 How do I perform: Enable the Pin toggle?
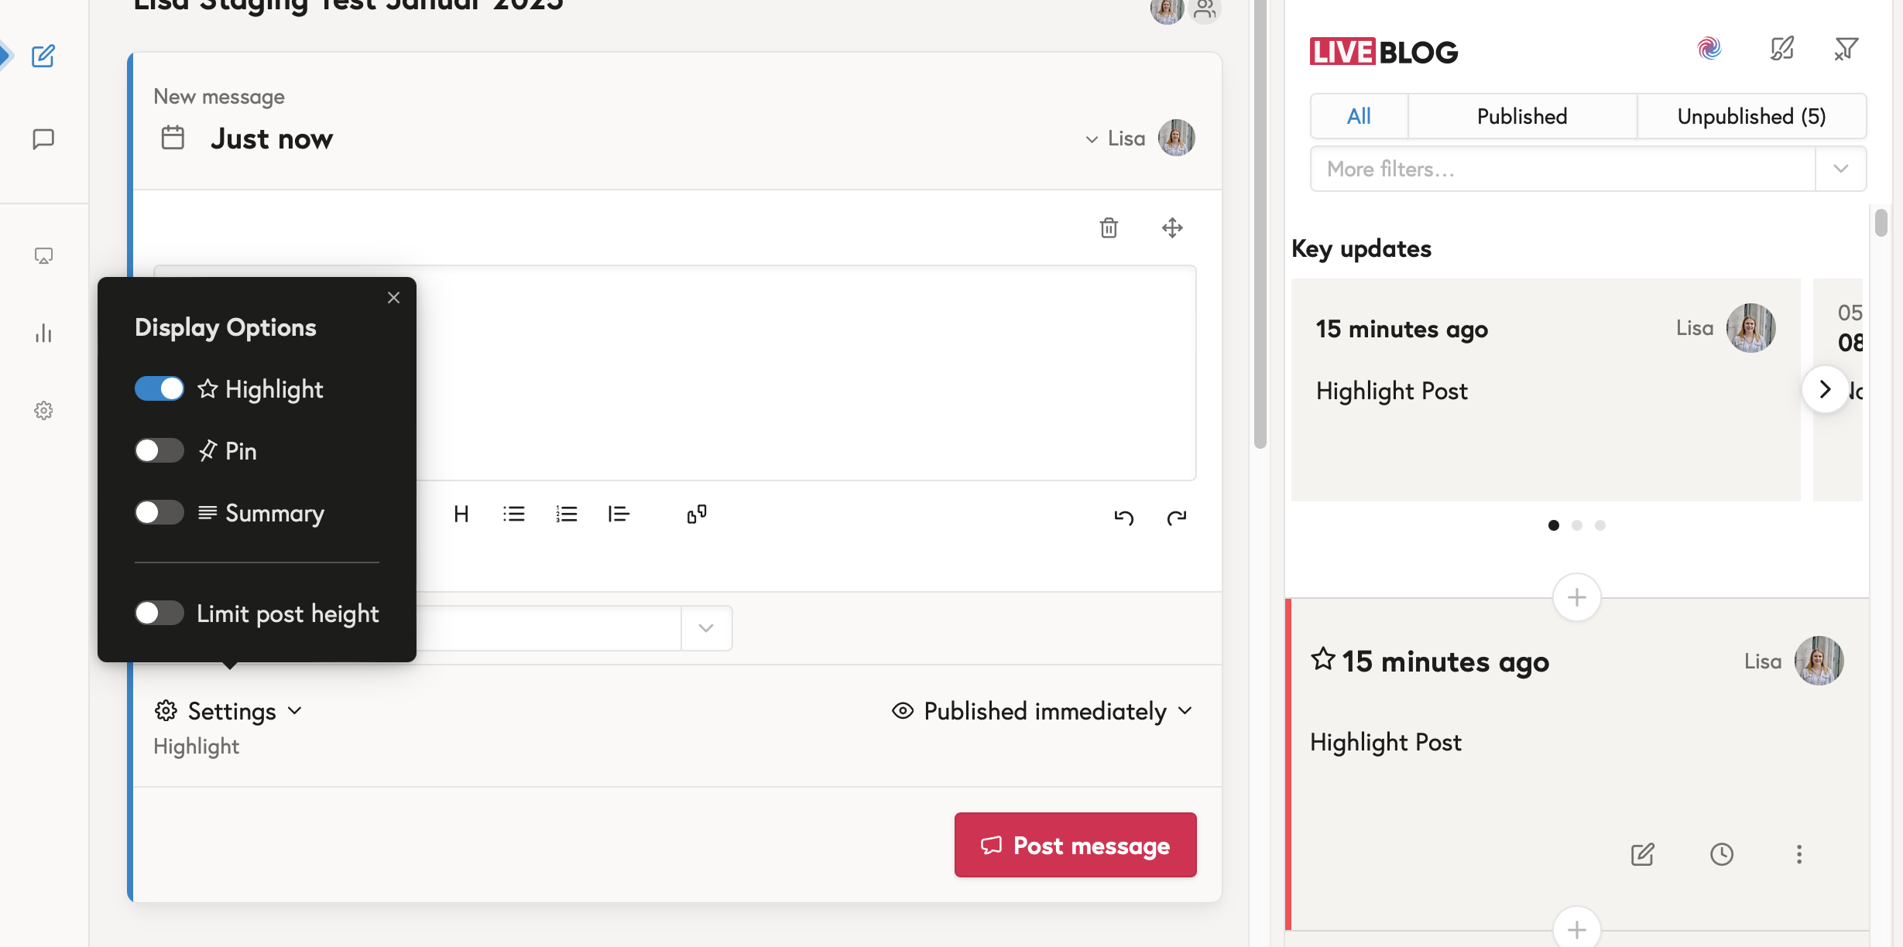[x=159, y=450]
